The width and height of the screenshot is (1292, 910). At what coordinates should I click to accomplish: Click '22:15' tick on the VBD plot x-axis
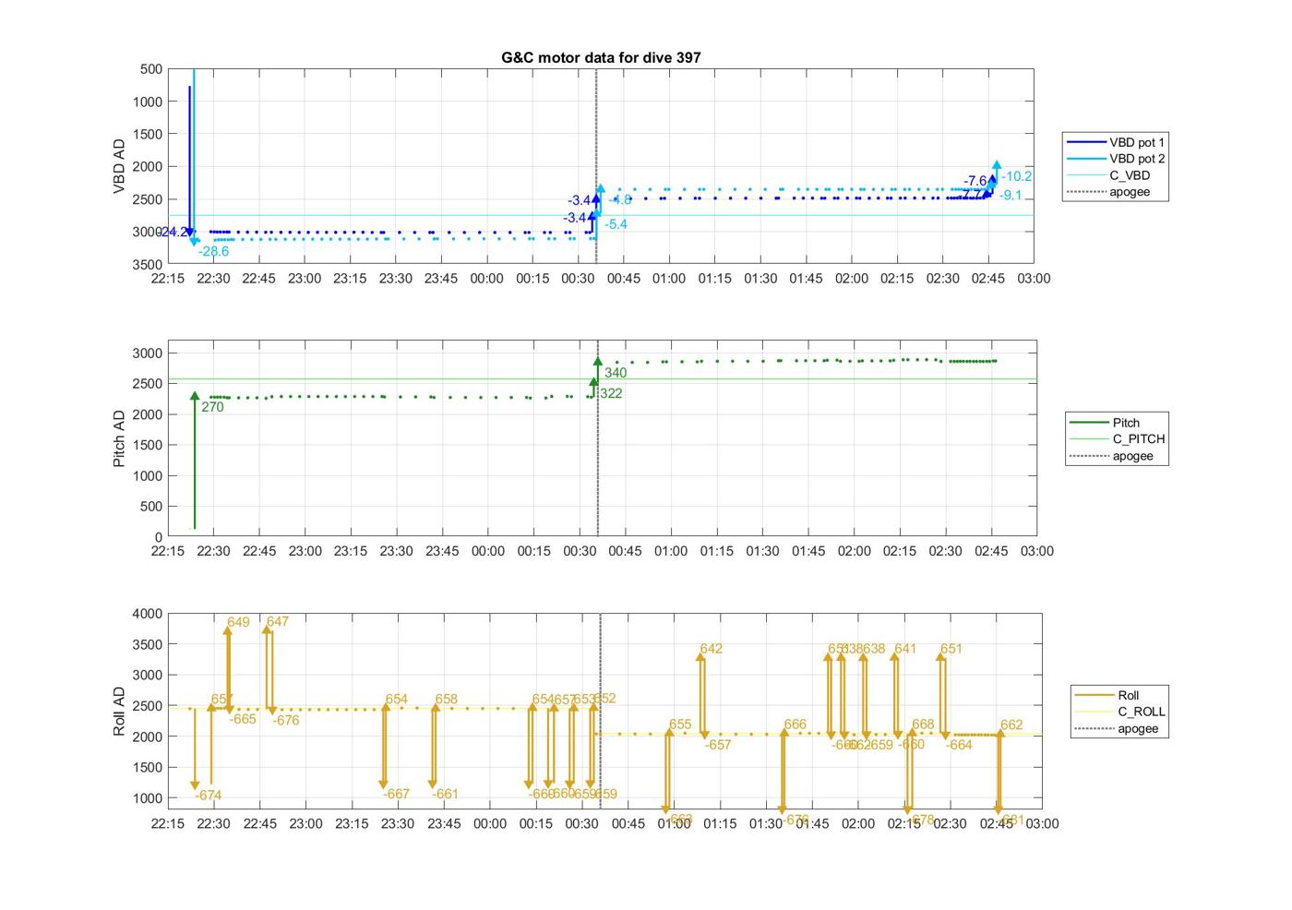pyautogui.click(x=167, y=279)
